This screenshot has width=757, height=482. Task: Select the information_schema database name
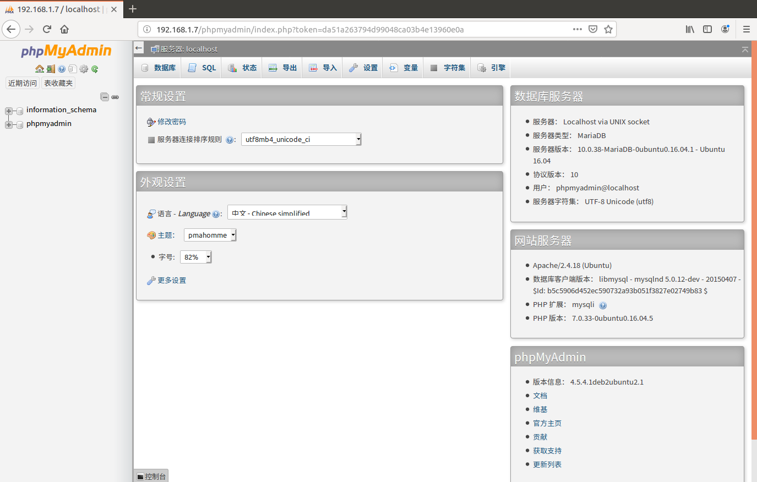pyautogui.click(x=61, y=109)
